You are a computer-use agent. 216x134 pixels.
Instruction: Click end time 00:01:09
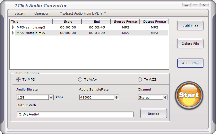[97, 33]
